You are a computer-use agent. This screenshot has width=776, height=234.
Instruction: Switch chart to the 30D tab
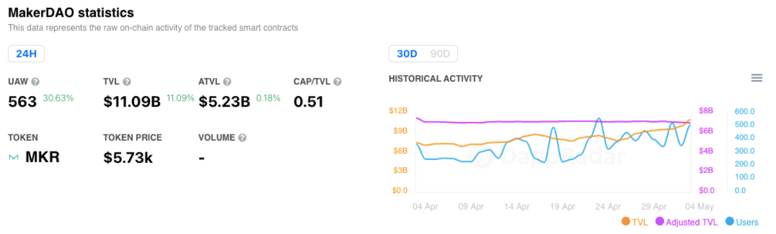407,54
